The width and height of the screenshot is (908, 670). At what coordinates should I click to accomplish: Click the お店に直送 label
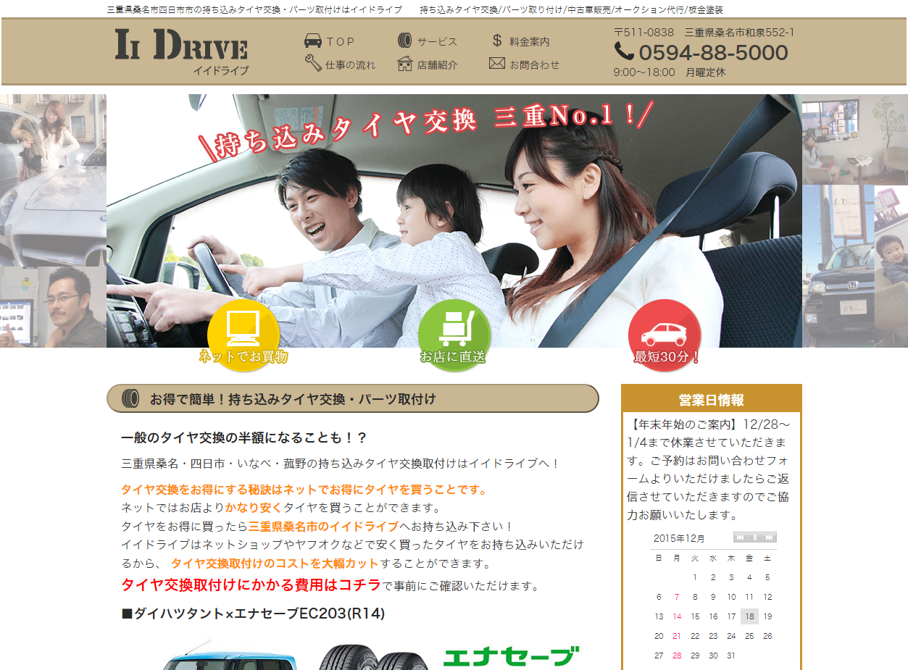tap(453, 357)
